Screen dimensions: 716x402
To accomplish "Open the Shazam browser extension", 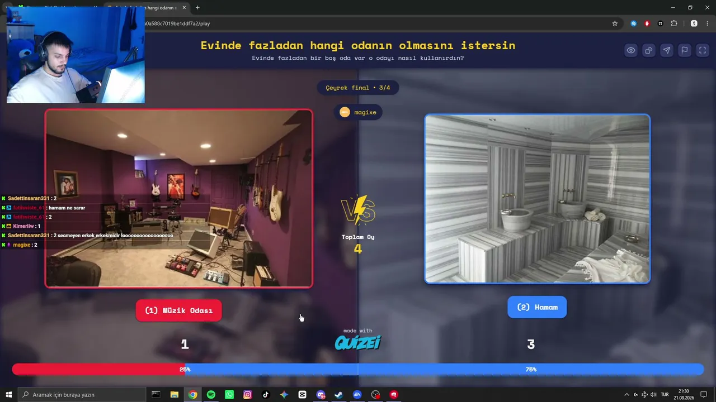I will point(634,23).
